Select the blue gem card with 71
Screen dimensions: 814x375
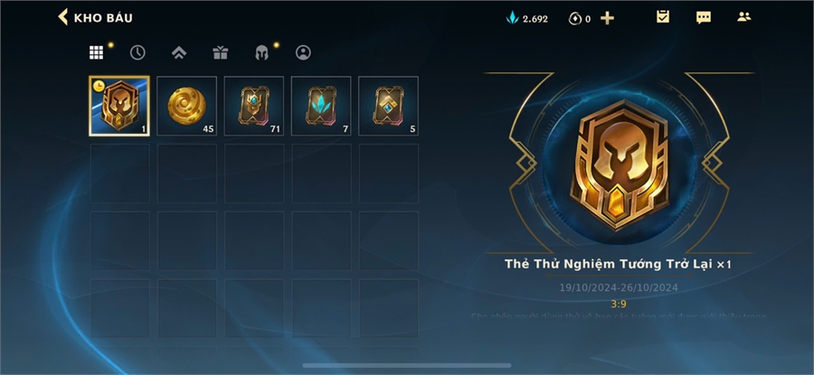(254, 106)
